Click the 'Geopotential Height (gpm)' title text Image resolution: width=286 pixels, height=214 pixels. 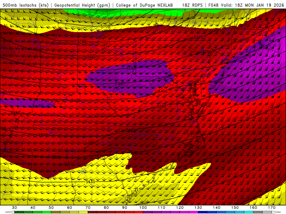[x=82, y=5]
